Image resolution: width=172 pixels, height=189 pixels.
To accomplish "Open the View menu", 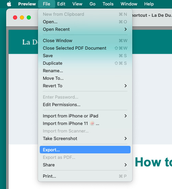I will click(77, 4).
